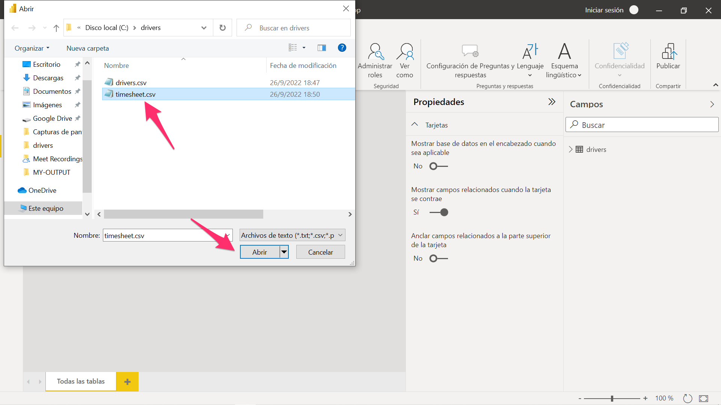Collapse the Tarjetas section
The image size is (721, 405).
click(x=415, y=124)
